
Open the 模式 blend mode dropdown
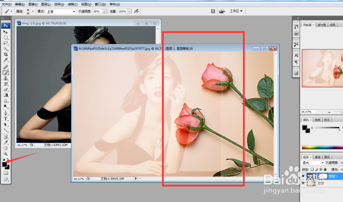pos(61,11)
